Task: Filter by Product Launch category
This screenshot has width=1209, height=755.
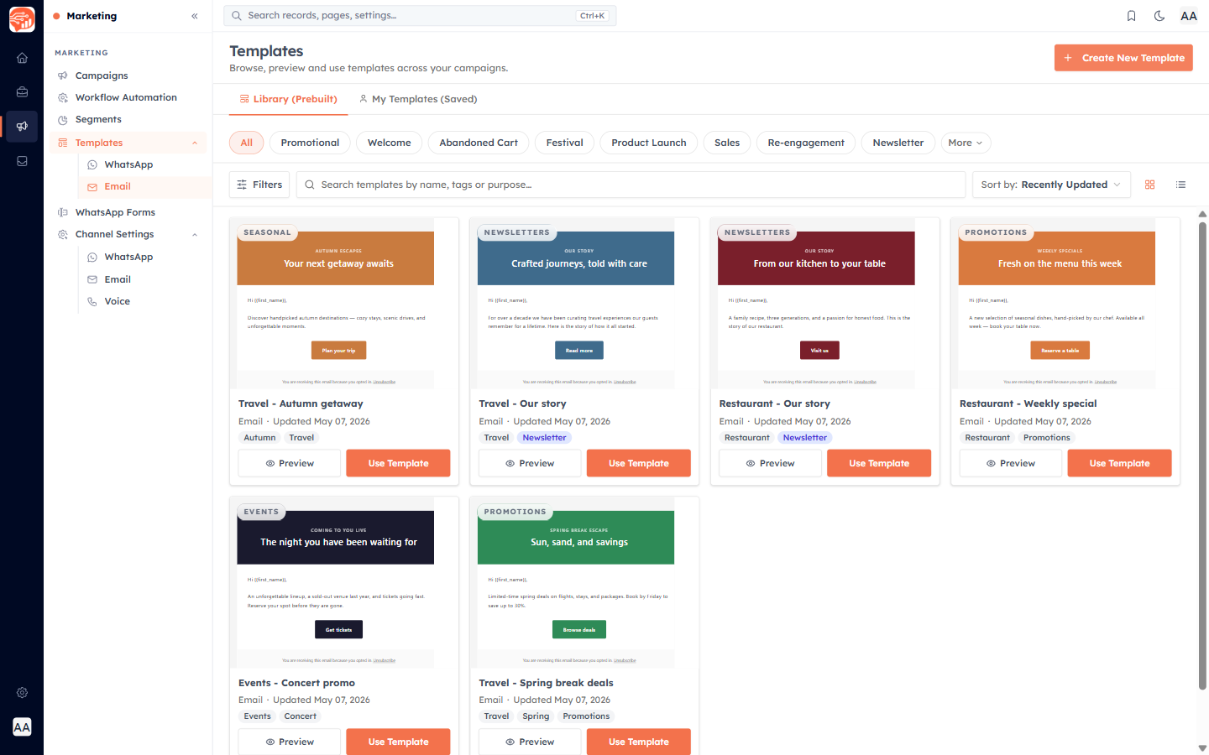Action: coord(649,143)
